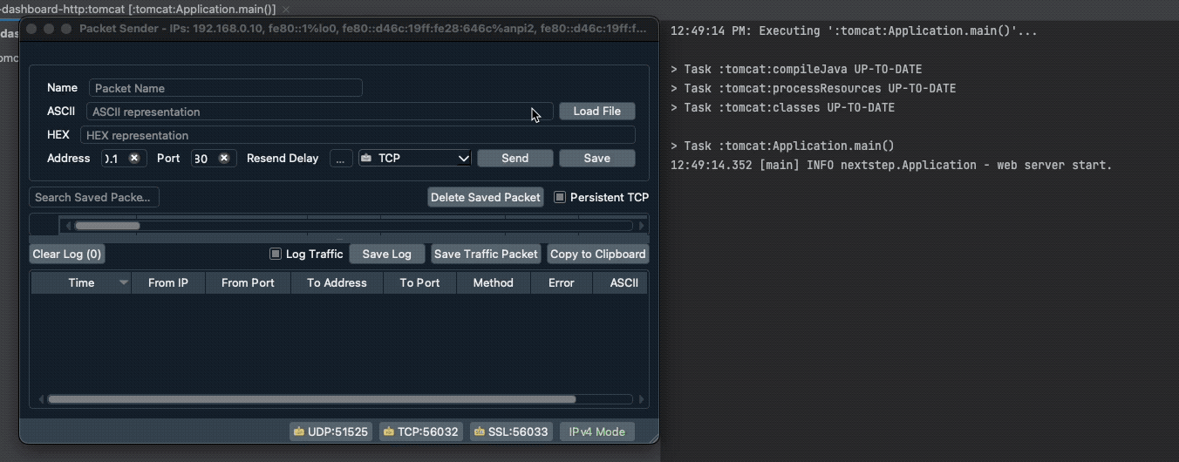Toggle the IPv4 Mode button

[x=596, y=431]
